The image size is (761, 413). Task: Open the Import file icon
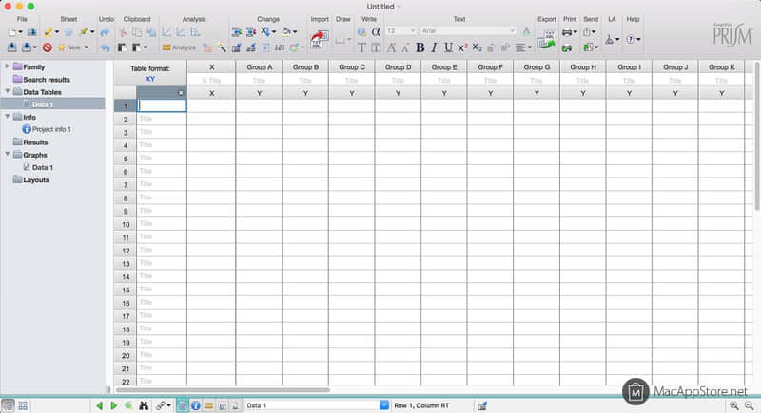317,39
